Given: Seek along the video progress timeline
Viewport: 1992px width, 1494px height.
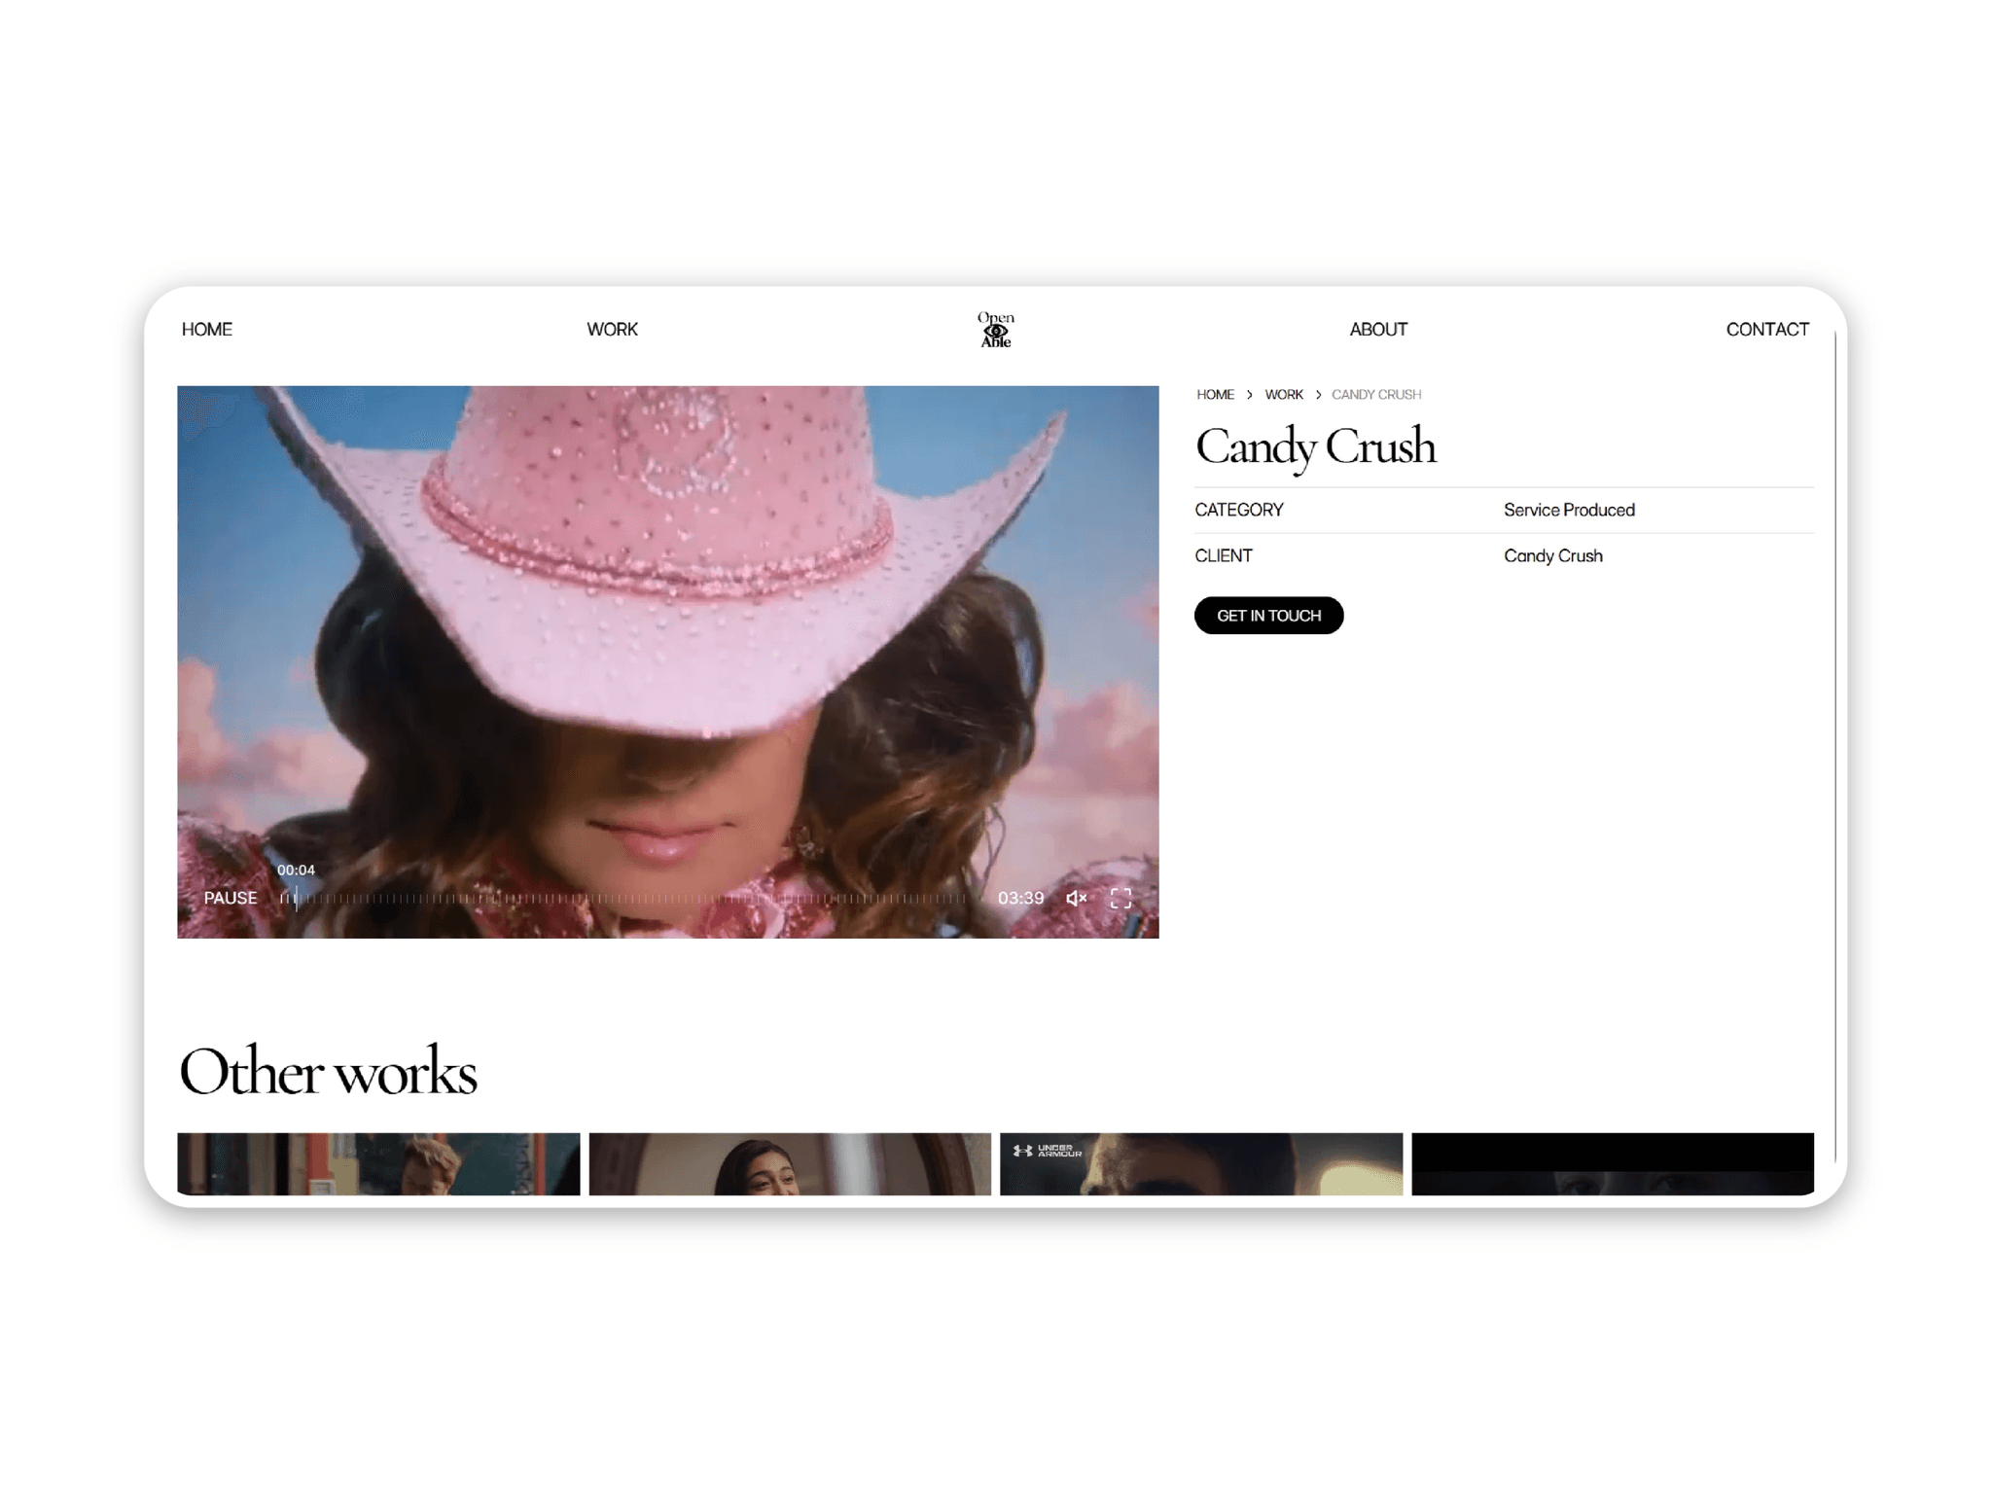Looking at the screenshot, I should tap(623, 899).
